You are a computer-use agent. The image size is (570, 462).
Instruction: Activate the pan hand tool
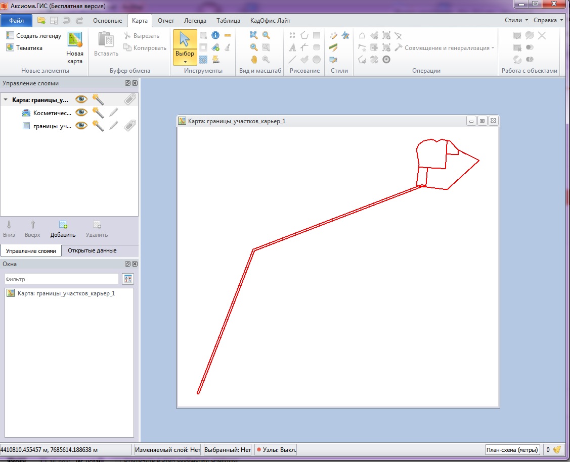pyautogui.click(x=254, y=59)
